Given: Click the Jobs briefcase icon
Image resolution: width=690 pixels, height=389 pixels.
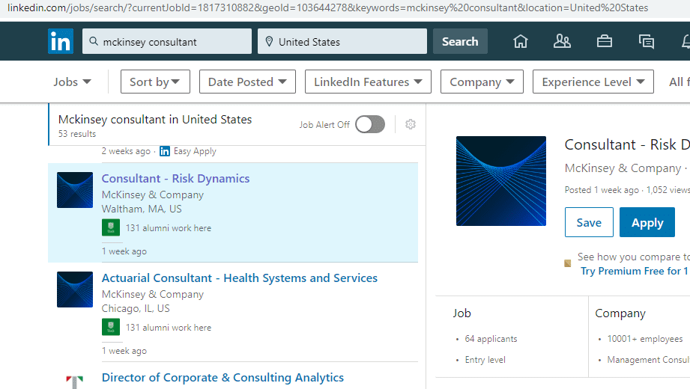Looking at the screenshot, I should (x=605, y=42).
